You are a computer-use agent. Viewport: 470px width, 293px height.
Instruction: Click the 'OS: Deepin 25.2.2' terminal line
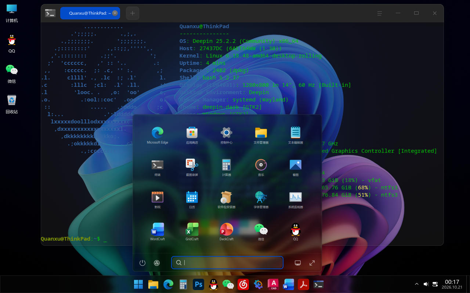[x=239, y=41]
